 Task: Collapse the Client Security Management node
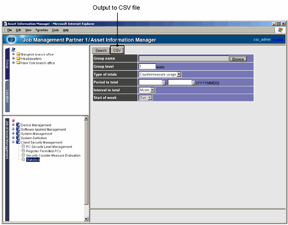13,143
